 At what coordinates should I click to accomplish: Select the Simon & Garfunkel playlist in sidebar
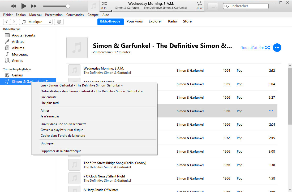pyautogui.click(x=28, y=81)
